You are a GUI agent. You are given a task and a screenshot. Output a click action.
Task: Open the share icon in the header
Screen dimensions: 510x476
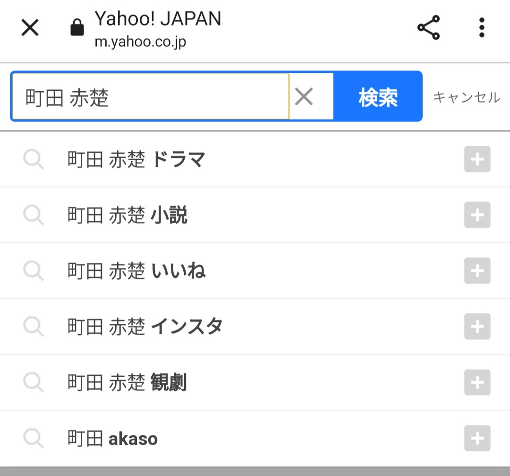coord(428,27)
